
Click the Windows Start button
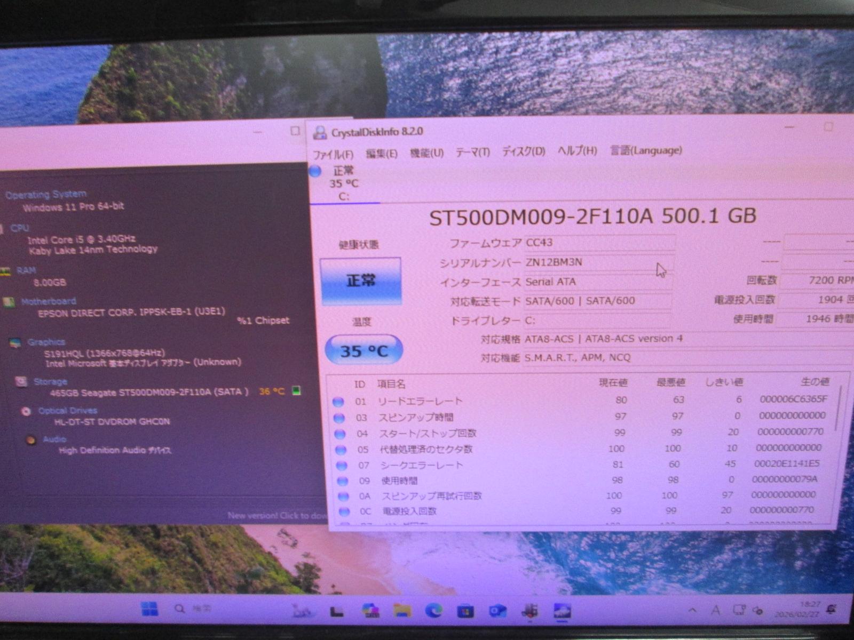pos(149,609)
